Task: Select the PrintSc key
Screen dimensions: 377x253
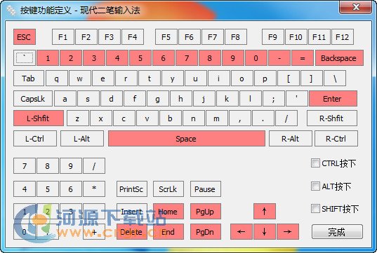Action: click(132, 189)
